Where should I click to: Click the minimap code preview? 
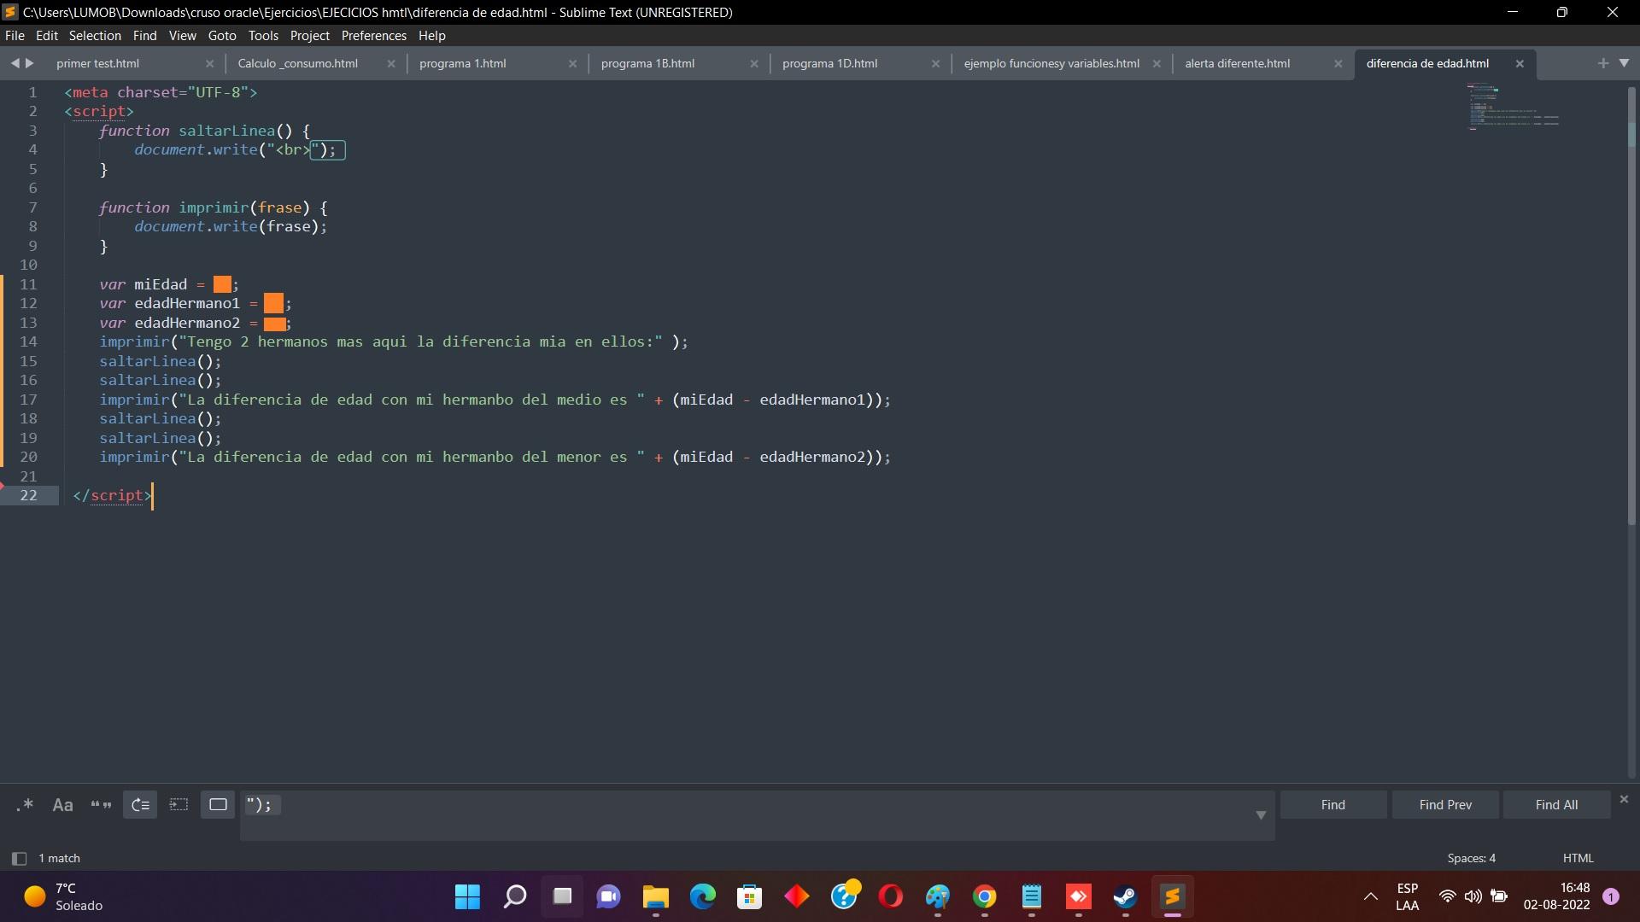(x=1514, y=106)
